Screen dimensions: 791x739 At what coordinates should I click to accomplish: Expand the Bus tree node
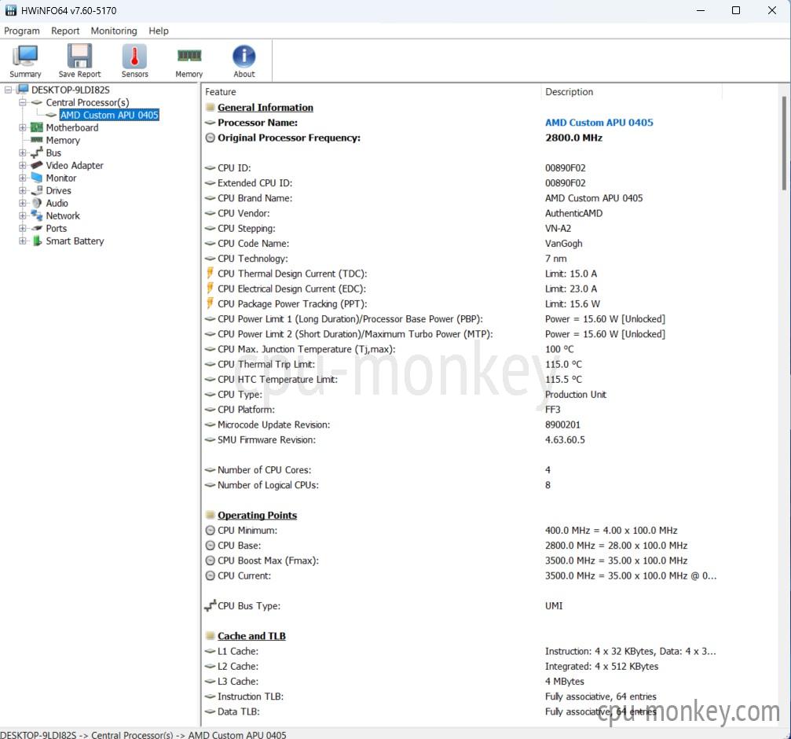point(23,153)
